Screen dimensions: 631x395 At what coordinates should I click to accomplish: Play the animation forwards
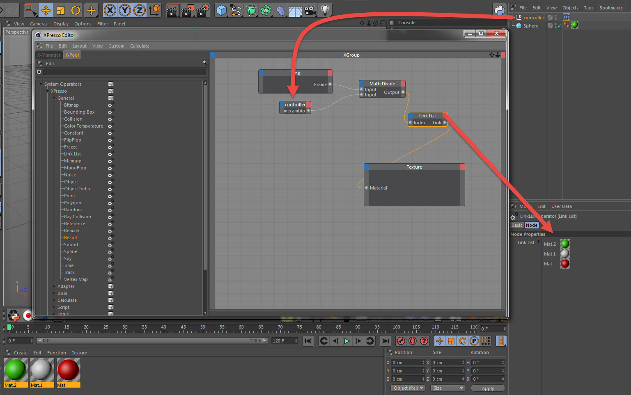346,341
